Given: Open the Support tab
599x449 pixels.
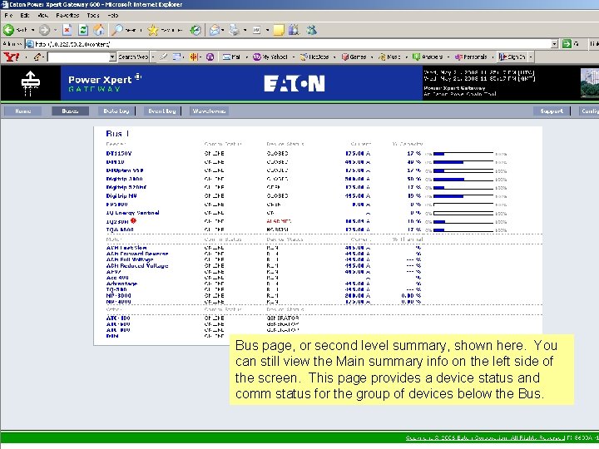Looking at the screenshot, I should pos(552,111).
